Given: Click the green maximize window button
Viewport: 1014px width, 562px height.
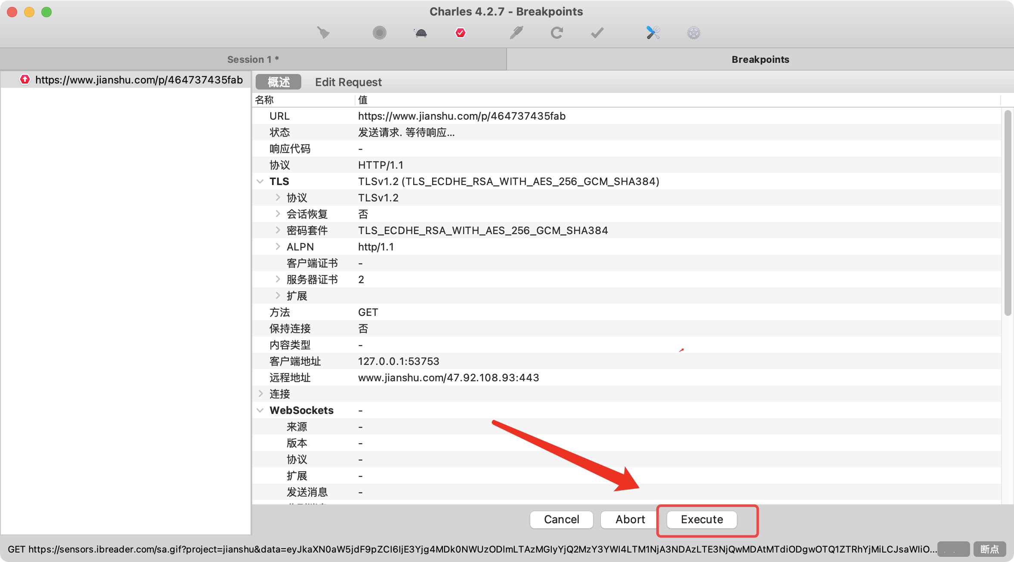Looking at the screenshot, I should [x=46, y=12].
